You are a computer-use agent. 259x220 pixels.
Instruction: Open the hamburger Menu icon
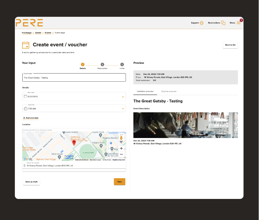(x=239, y=23)
